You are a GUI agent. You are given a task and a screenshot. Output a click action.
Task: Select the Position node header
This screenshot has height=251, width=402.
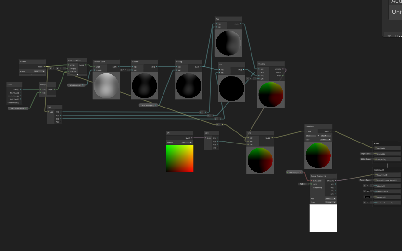pos(32,62)
